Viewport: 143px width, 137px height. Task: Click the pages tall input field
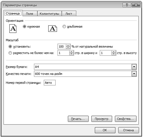click(x=106, y=53)
